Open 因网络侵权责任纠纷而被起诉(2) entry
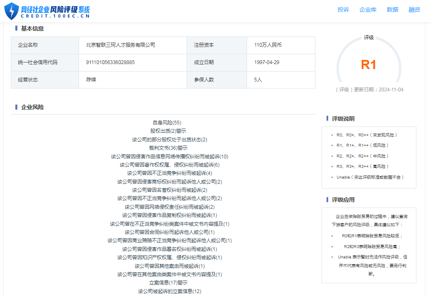This screenshot has height=296, width=430. [170, 207]
